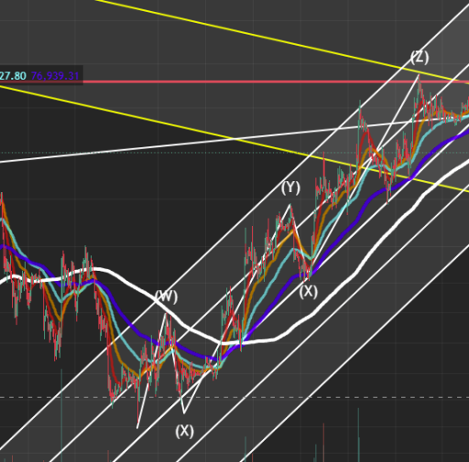Click the cyan 27.80 indicator value
The height and width of the screenshot is (462, 469).
tap(13, 76)
